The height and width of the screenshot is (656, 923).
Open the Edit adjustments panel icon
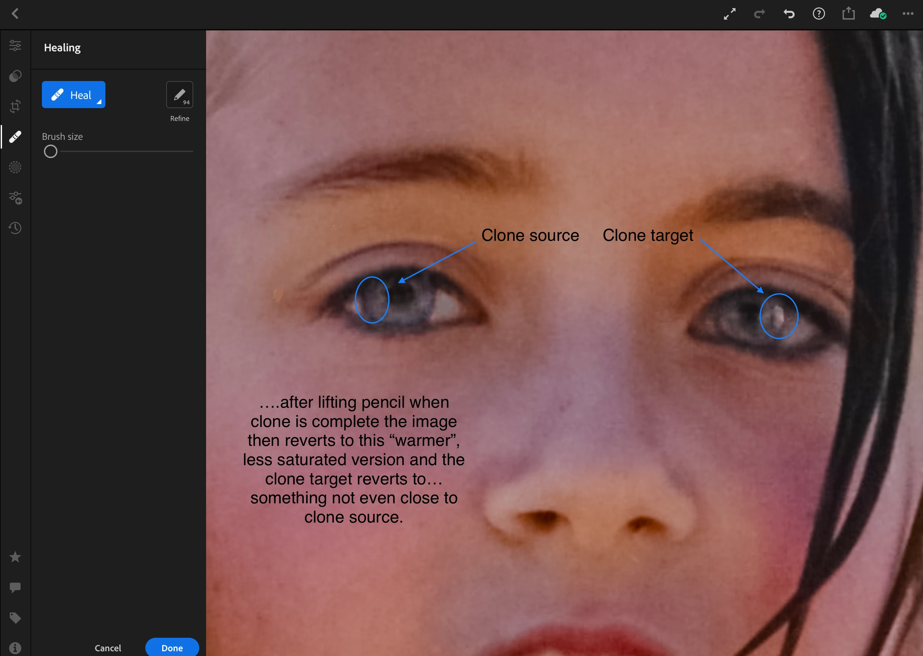pos(15,45)
